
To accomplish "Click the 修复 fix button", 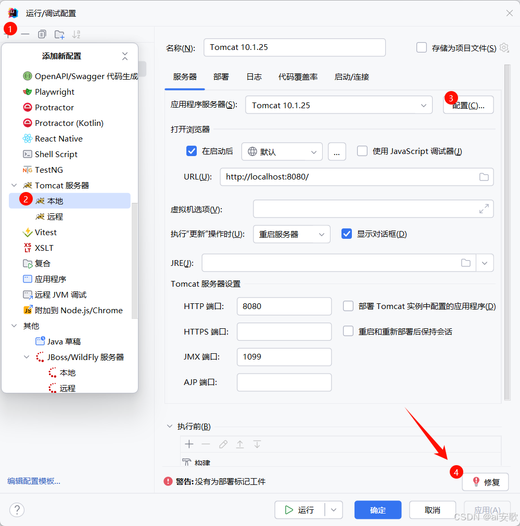I will pos(486,482).
